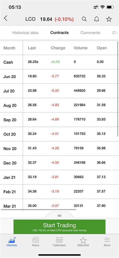
Task: Tap the Change column header
Action: tap(58, 48)
